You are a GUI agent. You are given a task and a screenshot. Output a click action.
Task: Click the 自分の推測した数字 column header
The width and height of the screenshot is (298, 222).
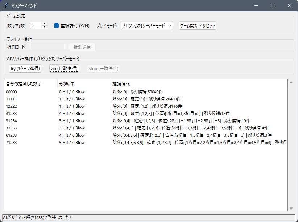31,84
